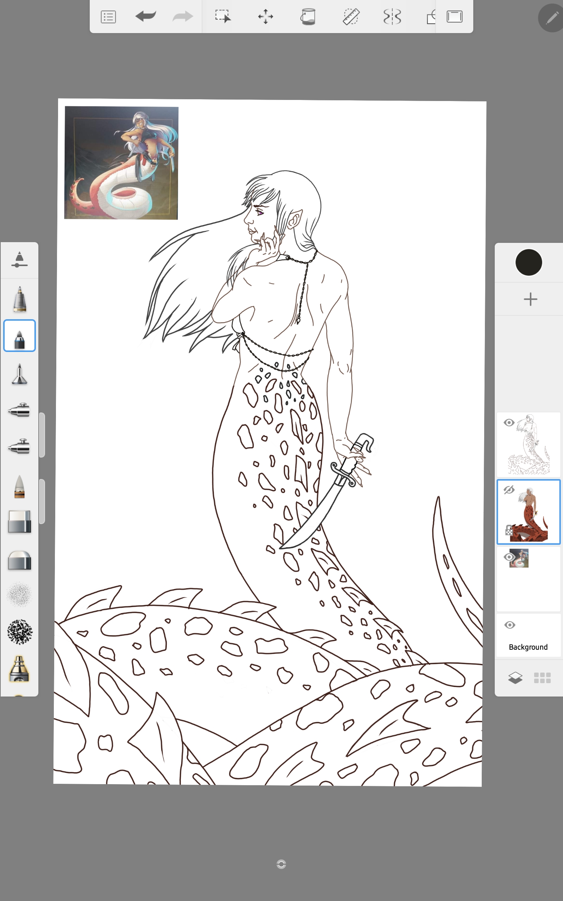Open the layer editor stack icon
The height and width of the screenshot is (901, 563).
[x=515, y=678]
